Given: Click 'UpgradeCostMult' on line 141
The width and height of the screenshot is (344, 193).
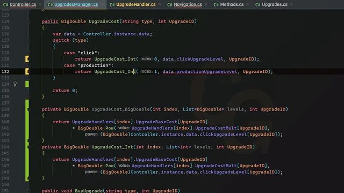Looking at the screenshot, I should [216, 128].
